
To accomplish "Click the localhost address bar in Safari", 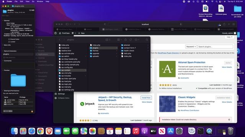I will tap(145, 24).
